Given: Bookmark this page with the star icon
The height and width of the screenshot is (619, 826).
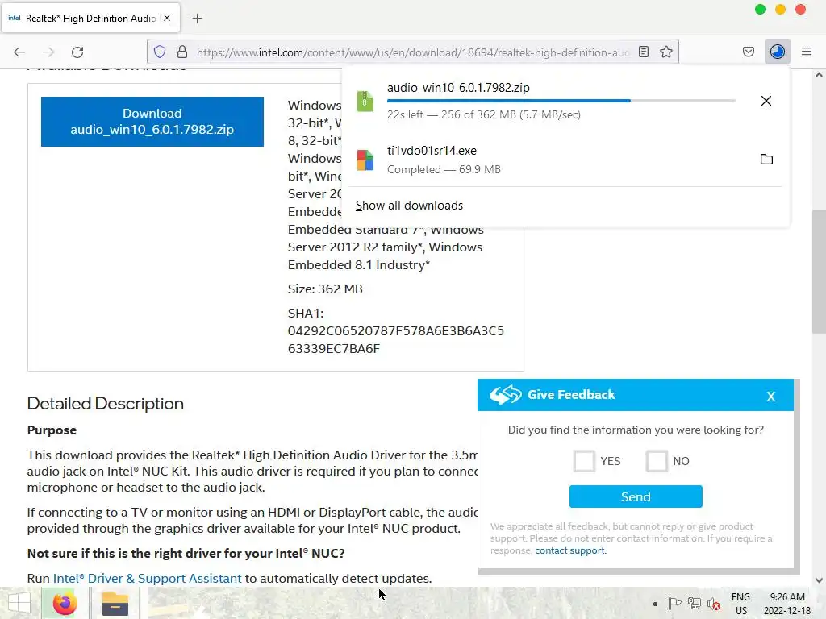Looking at the screenshot, I should pos(665,52).
